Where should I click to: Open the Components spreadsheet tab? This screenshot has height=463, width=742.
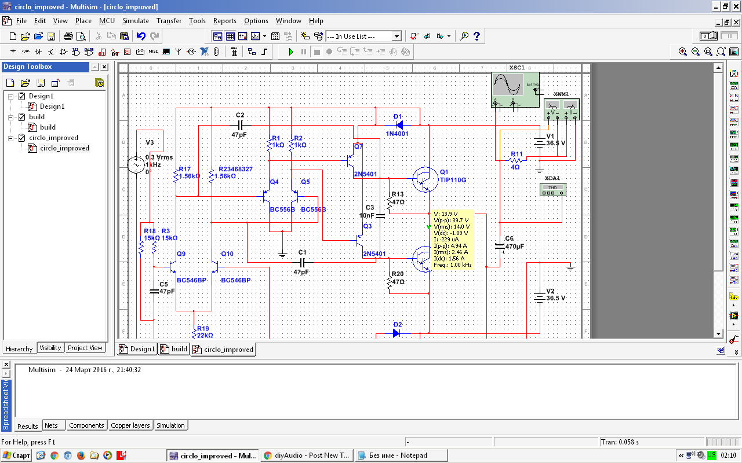86,425
